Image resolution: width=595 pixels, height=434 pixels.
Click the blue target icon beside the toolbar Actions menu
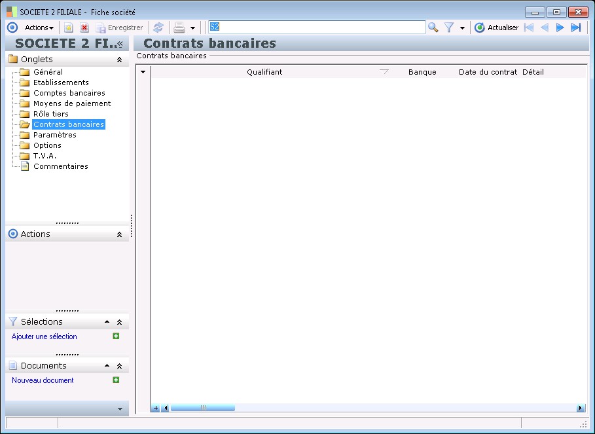(12, 27)
